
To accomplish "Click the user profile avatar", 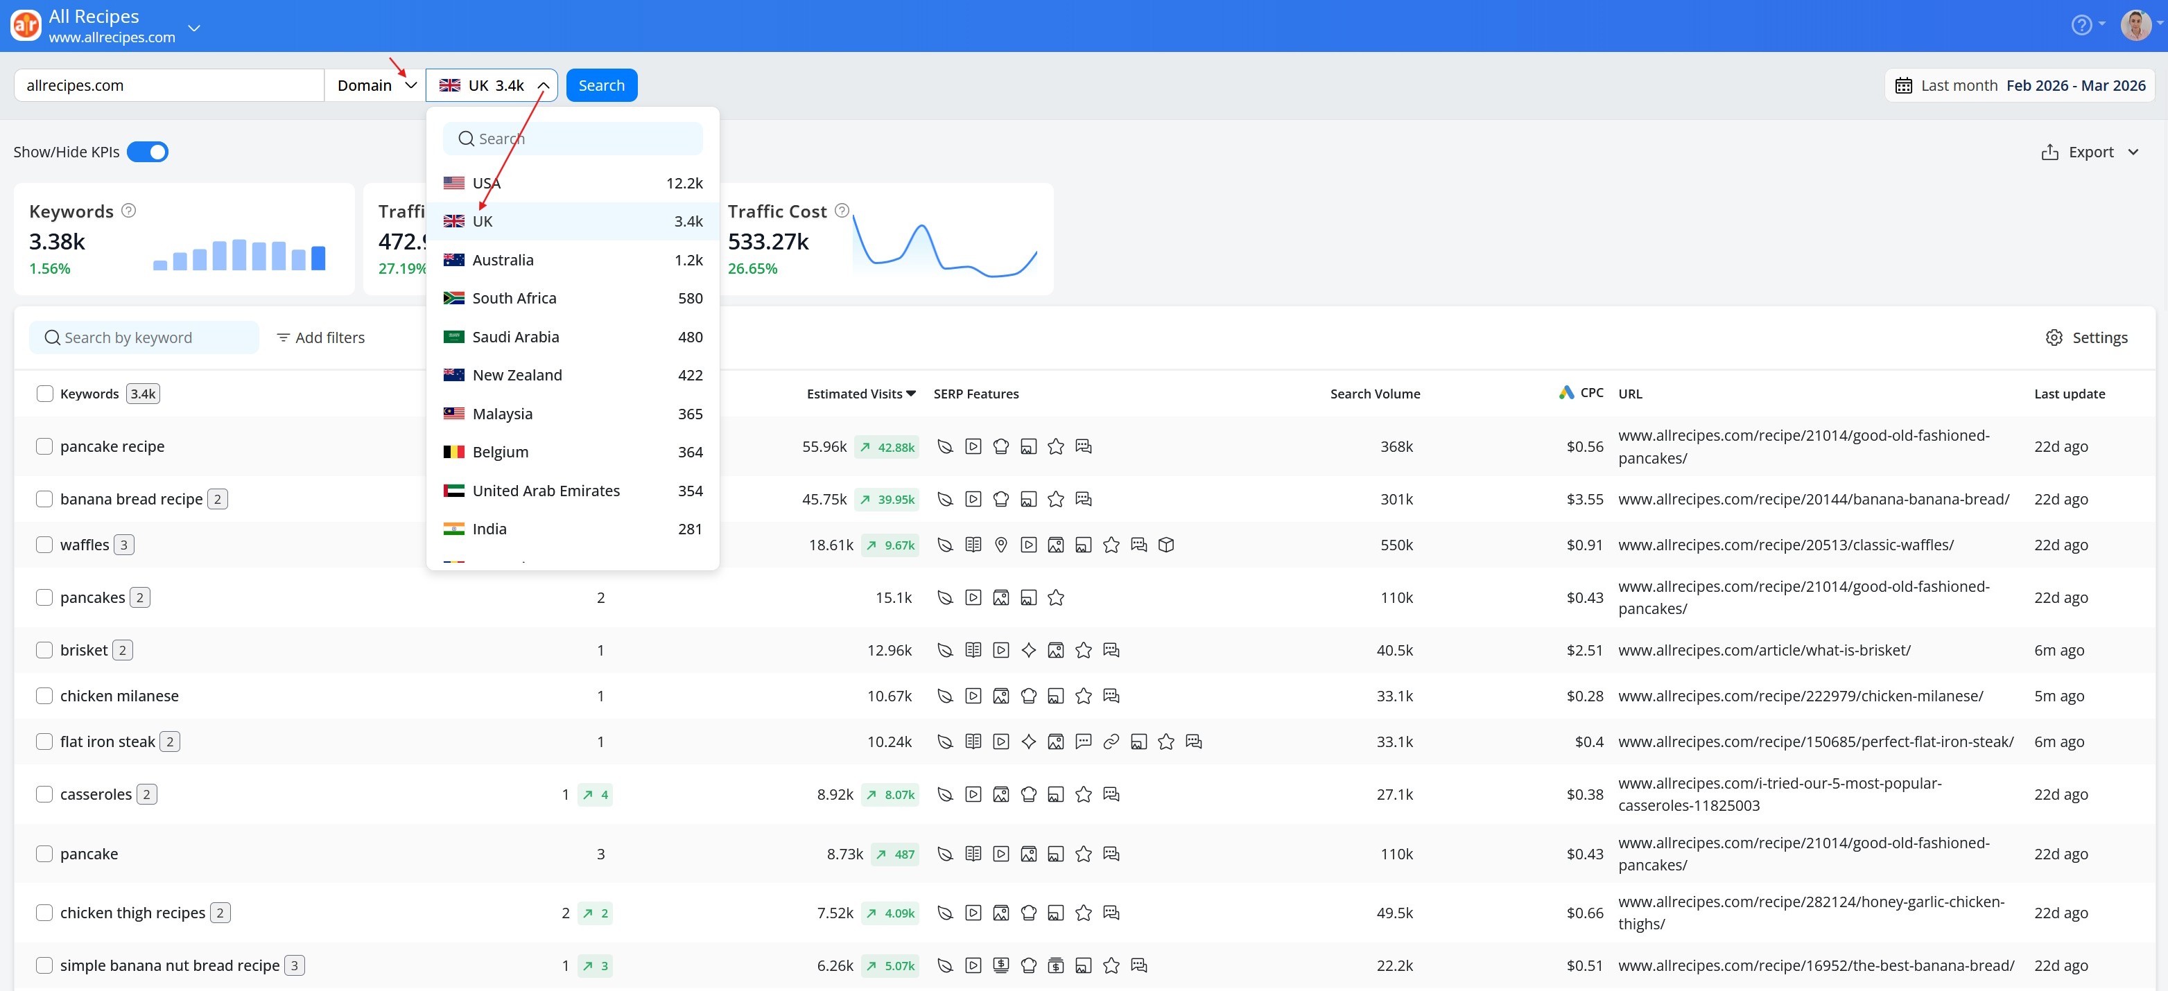I will (2135, 25).
